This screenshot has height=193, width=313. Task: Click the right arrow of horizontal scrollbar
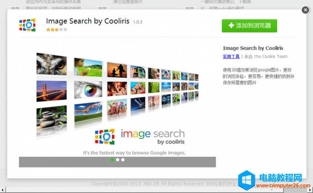pyautogui.click(x=310, y=190)
